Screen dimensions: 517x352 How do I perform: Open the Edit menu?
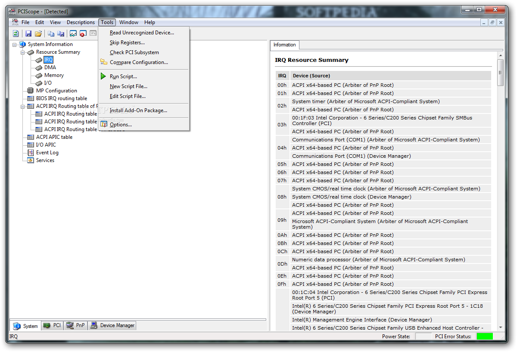tap(40, 22)
